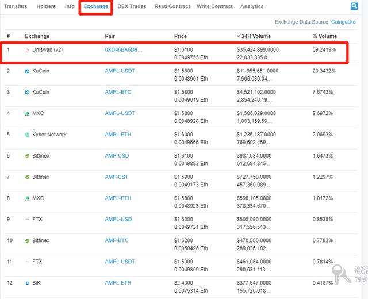This screenshot has width=368, height=299.
Task: Click Bitfinex leaf logo in AMP-UST row
Action: coord(27,177)
